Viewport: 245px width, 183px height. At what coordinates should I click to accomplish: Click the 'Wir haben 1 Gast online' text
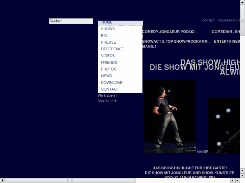click(108, 98)
